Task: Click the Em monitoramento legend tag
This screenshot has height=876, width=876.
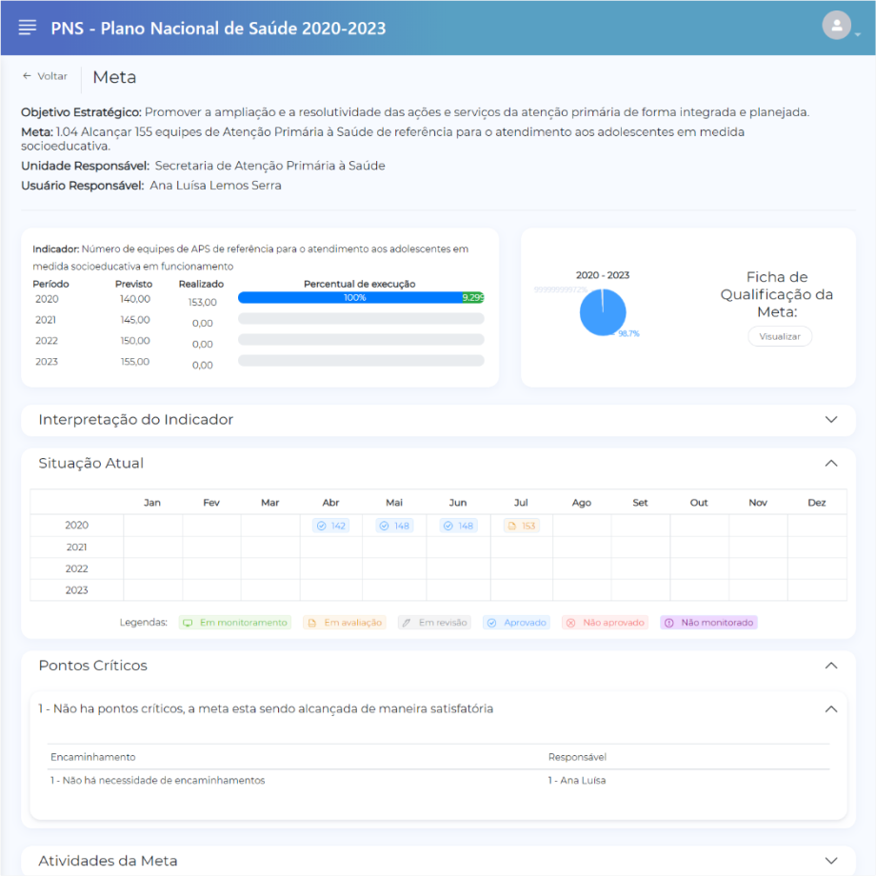Action: (x=234, y=623)
